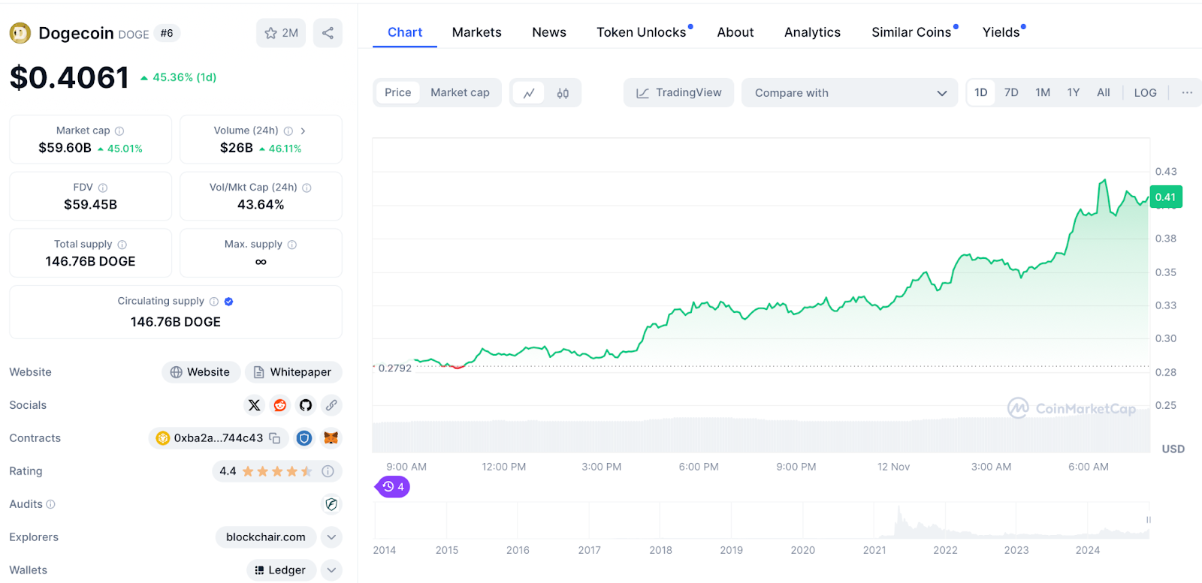This screenshot has height=583, width=1202.
Task: Click the 0.2792 opening price label
Action: tap(395, 368)
